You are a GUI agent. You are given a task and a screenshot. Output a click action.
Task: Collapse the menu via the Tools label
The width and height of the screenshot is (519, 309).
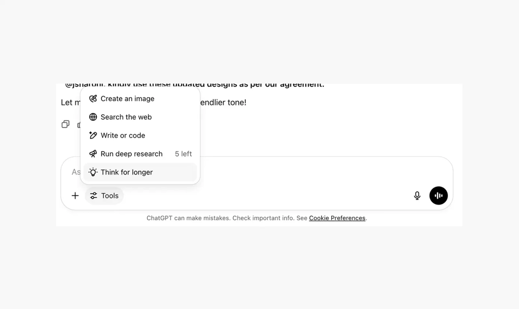point(110,196)
